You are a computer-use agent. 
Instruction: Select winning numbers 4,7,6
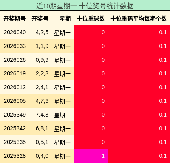click(42, 101)
